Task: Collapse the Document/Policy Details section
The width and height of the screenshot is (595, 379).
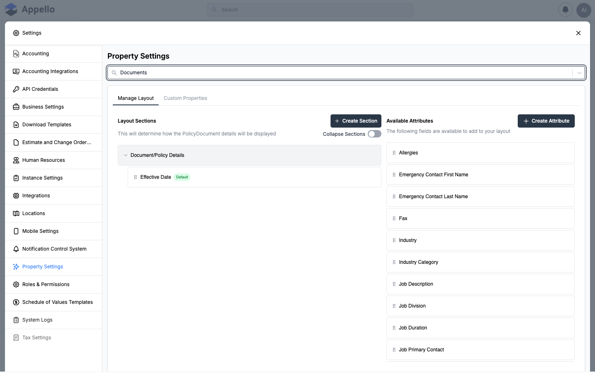Action: (x=126, y=155)
